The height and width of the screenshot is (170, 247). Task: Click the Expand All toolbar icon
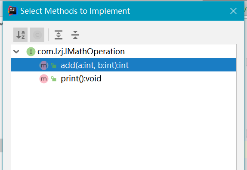[x=59, y=35]
